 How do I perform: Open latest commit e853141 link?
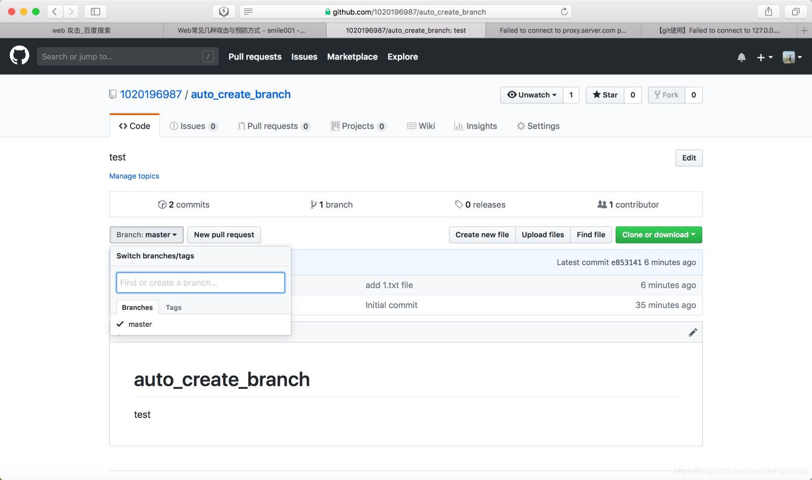[626, 262]
